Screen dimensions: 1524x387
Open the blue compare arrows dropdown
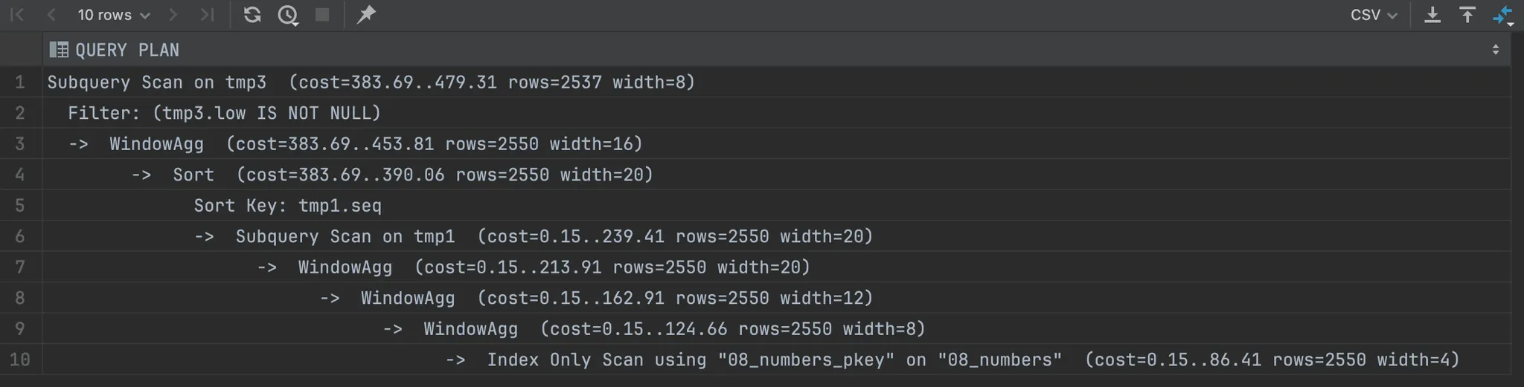(x=1502, y=15)
